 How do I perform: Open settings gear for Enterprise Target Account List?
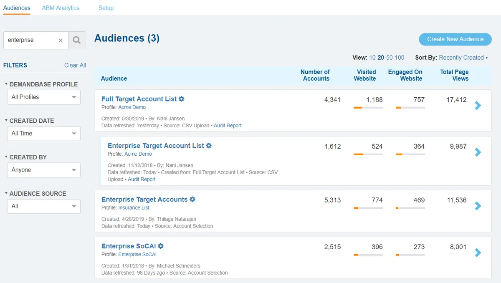tap(209, 146)
